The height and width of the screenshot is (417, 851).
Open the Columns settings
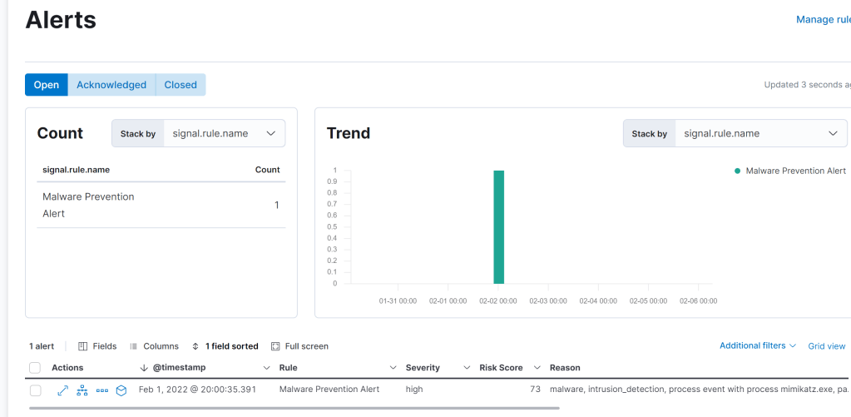[154, 346]
